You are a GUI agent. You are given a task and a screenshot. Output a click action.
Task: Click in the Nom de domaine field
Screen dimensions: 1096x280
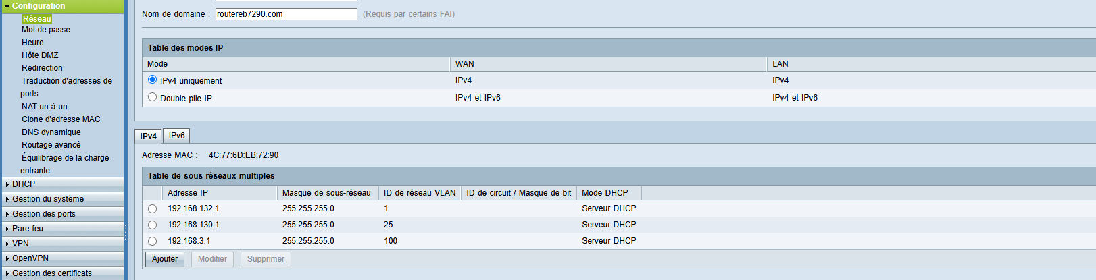pyautogui.click(x=286, y=14)
